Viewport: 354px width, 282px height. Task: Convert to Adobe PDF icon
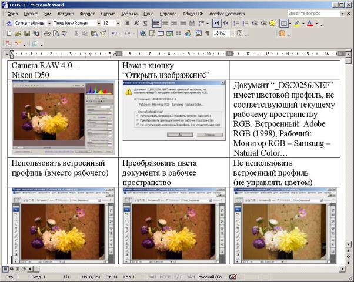pos(8,43)
